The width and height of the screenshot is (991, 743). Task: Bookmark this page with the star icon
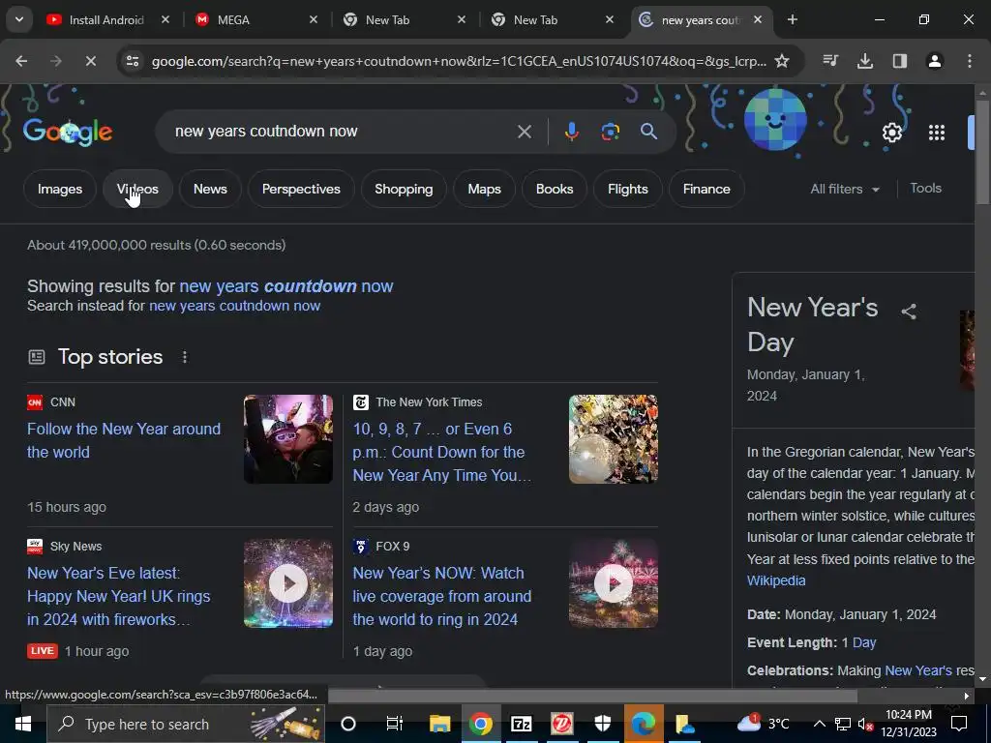[782, 61]
